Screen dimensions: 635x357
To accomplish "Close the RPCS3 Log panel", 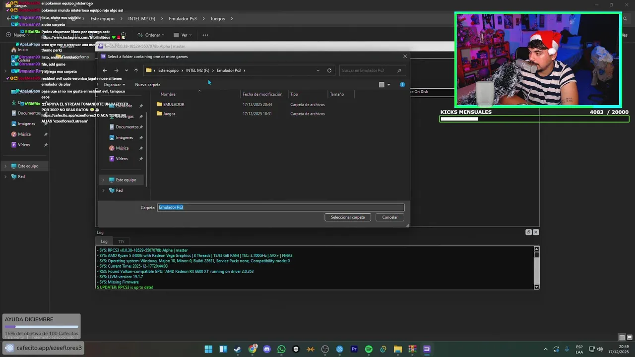I will click(x=536, y=232).
